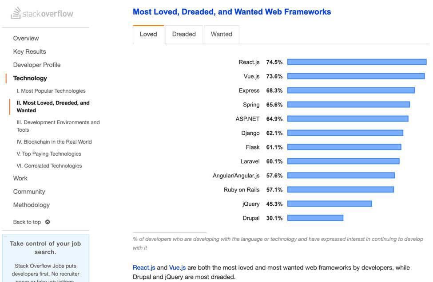Viewport: 433px width, 282px height.
Task: Click the React.js 74.5% chart bar
Action: point(357,62)
